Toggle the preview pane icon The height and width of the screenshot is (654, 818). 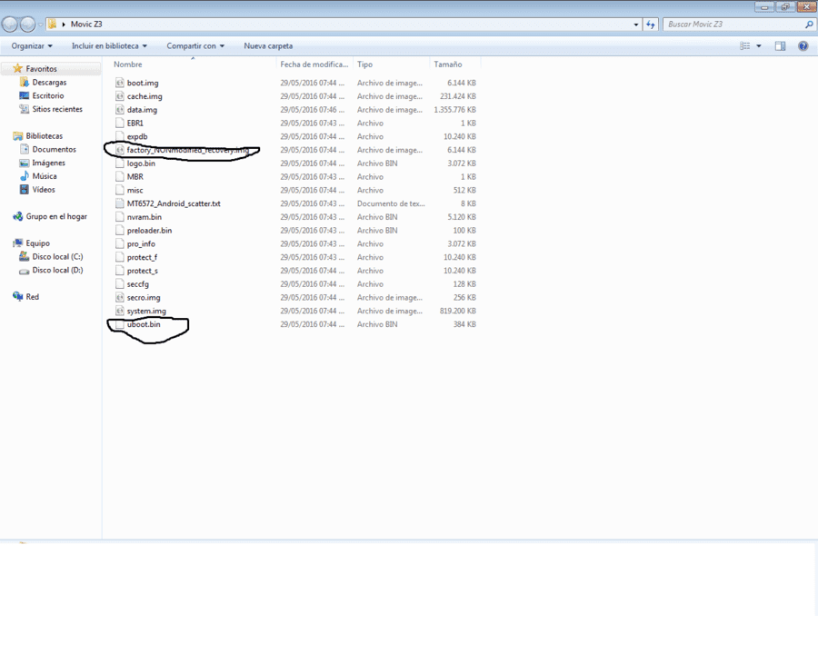click(780, 46)
